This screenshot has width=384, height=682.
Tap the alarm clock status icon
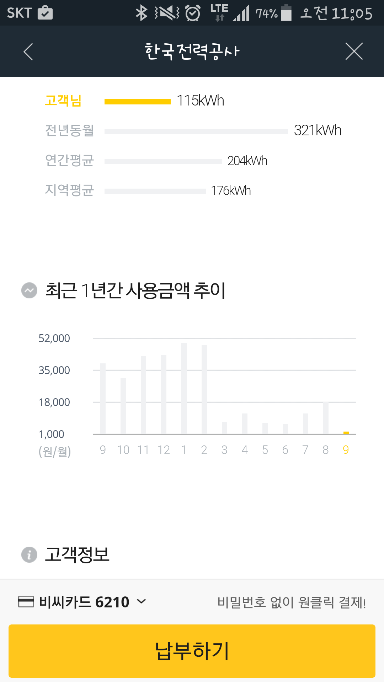pyautogui.click(x=193, y=13)
